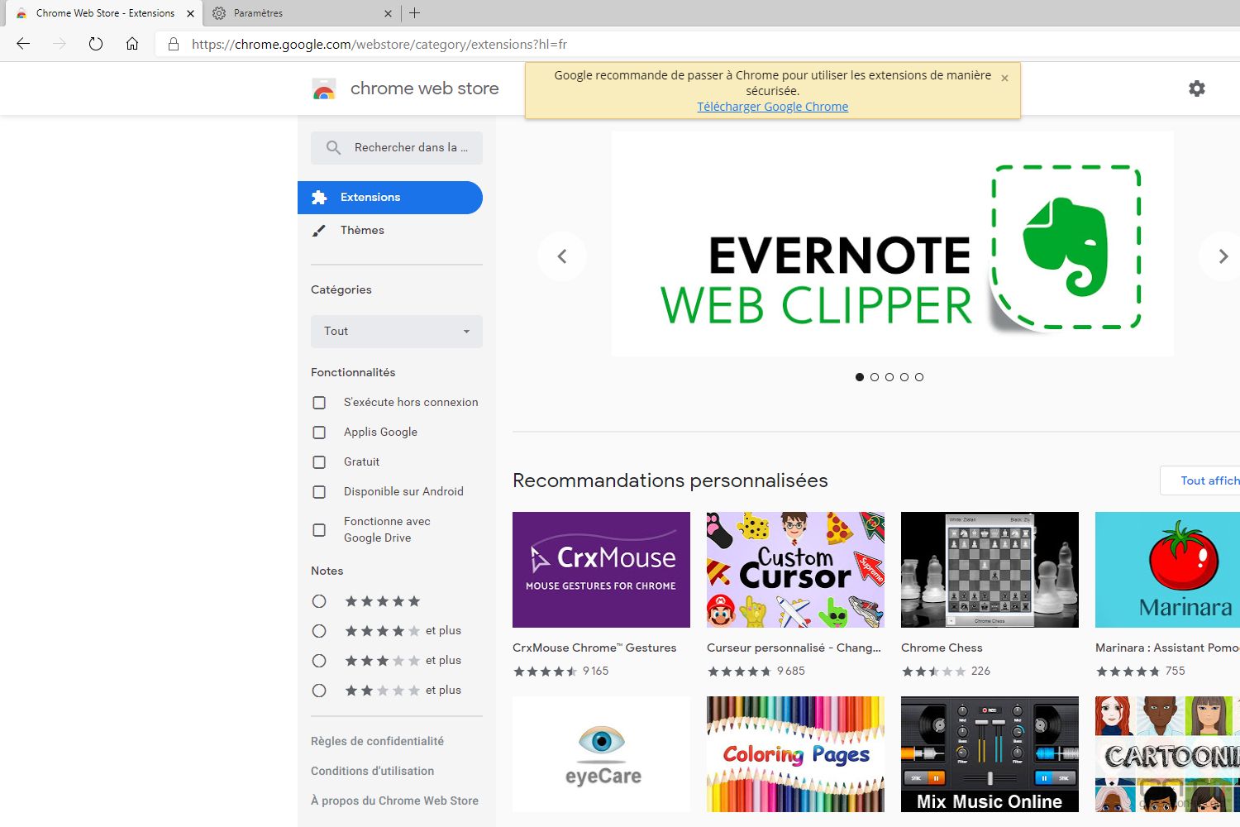Screen dimensions: 1240x827
Task: Click the Tout afficher button
Action: coord(1200,480)
